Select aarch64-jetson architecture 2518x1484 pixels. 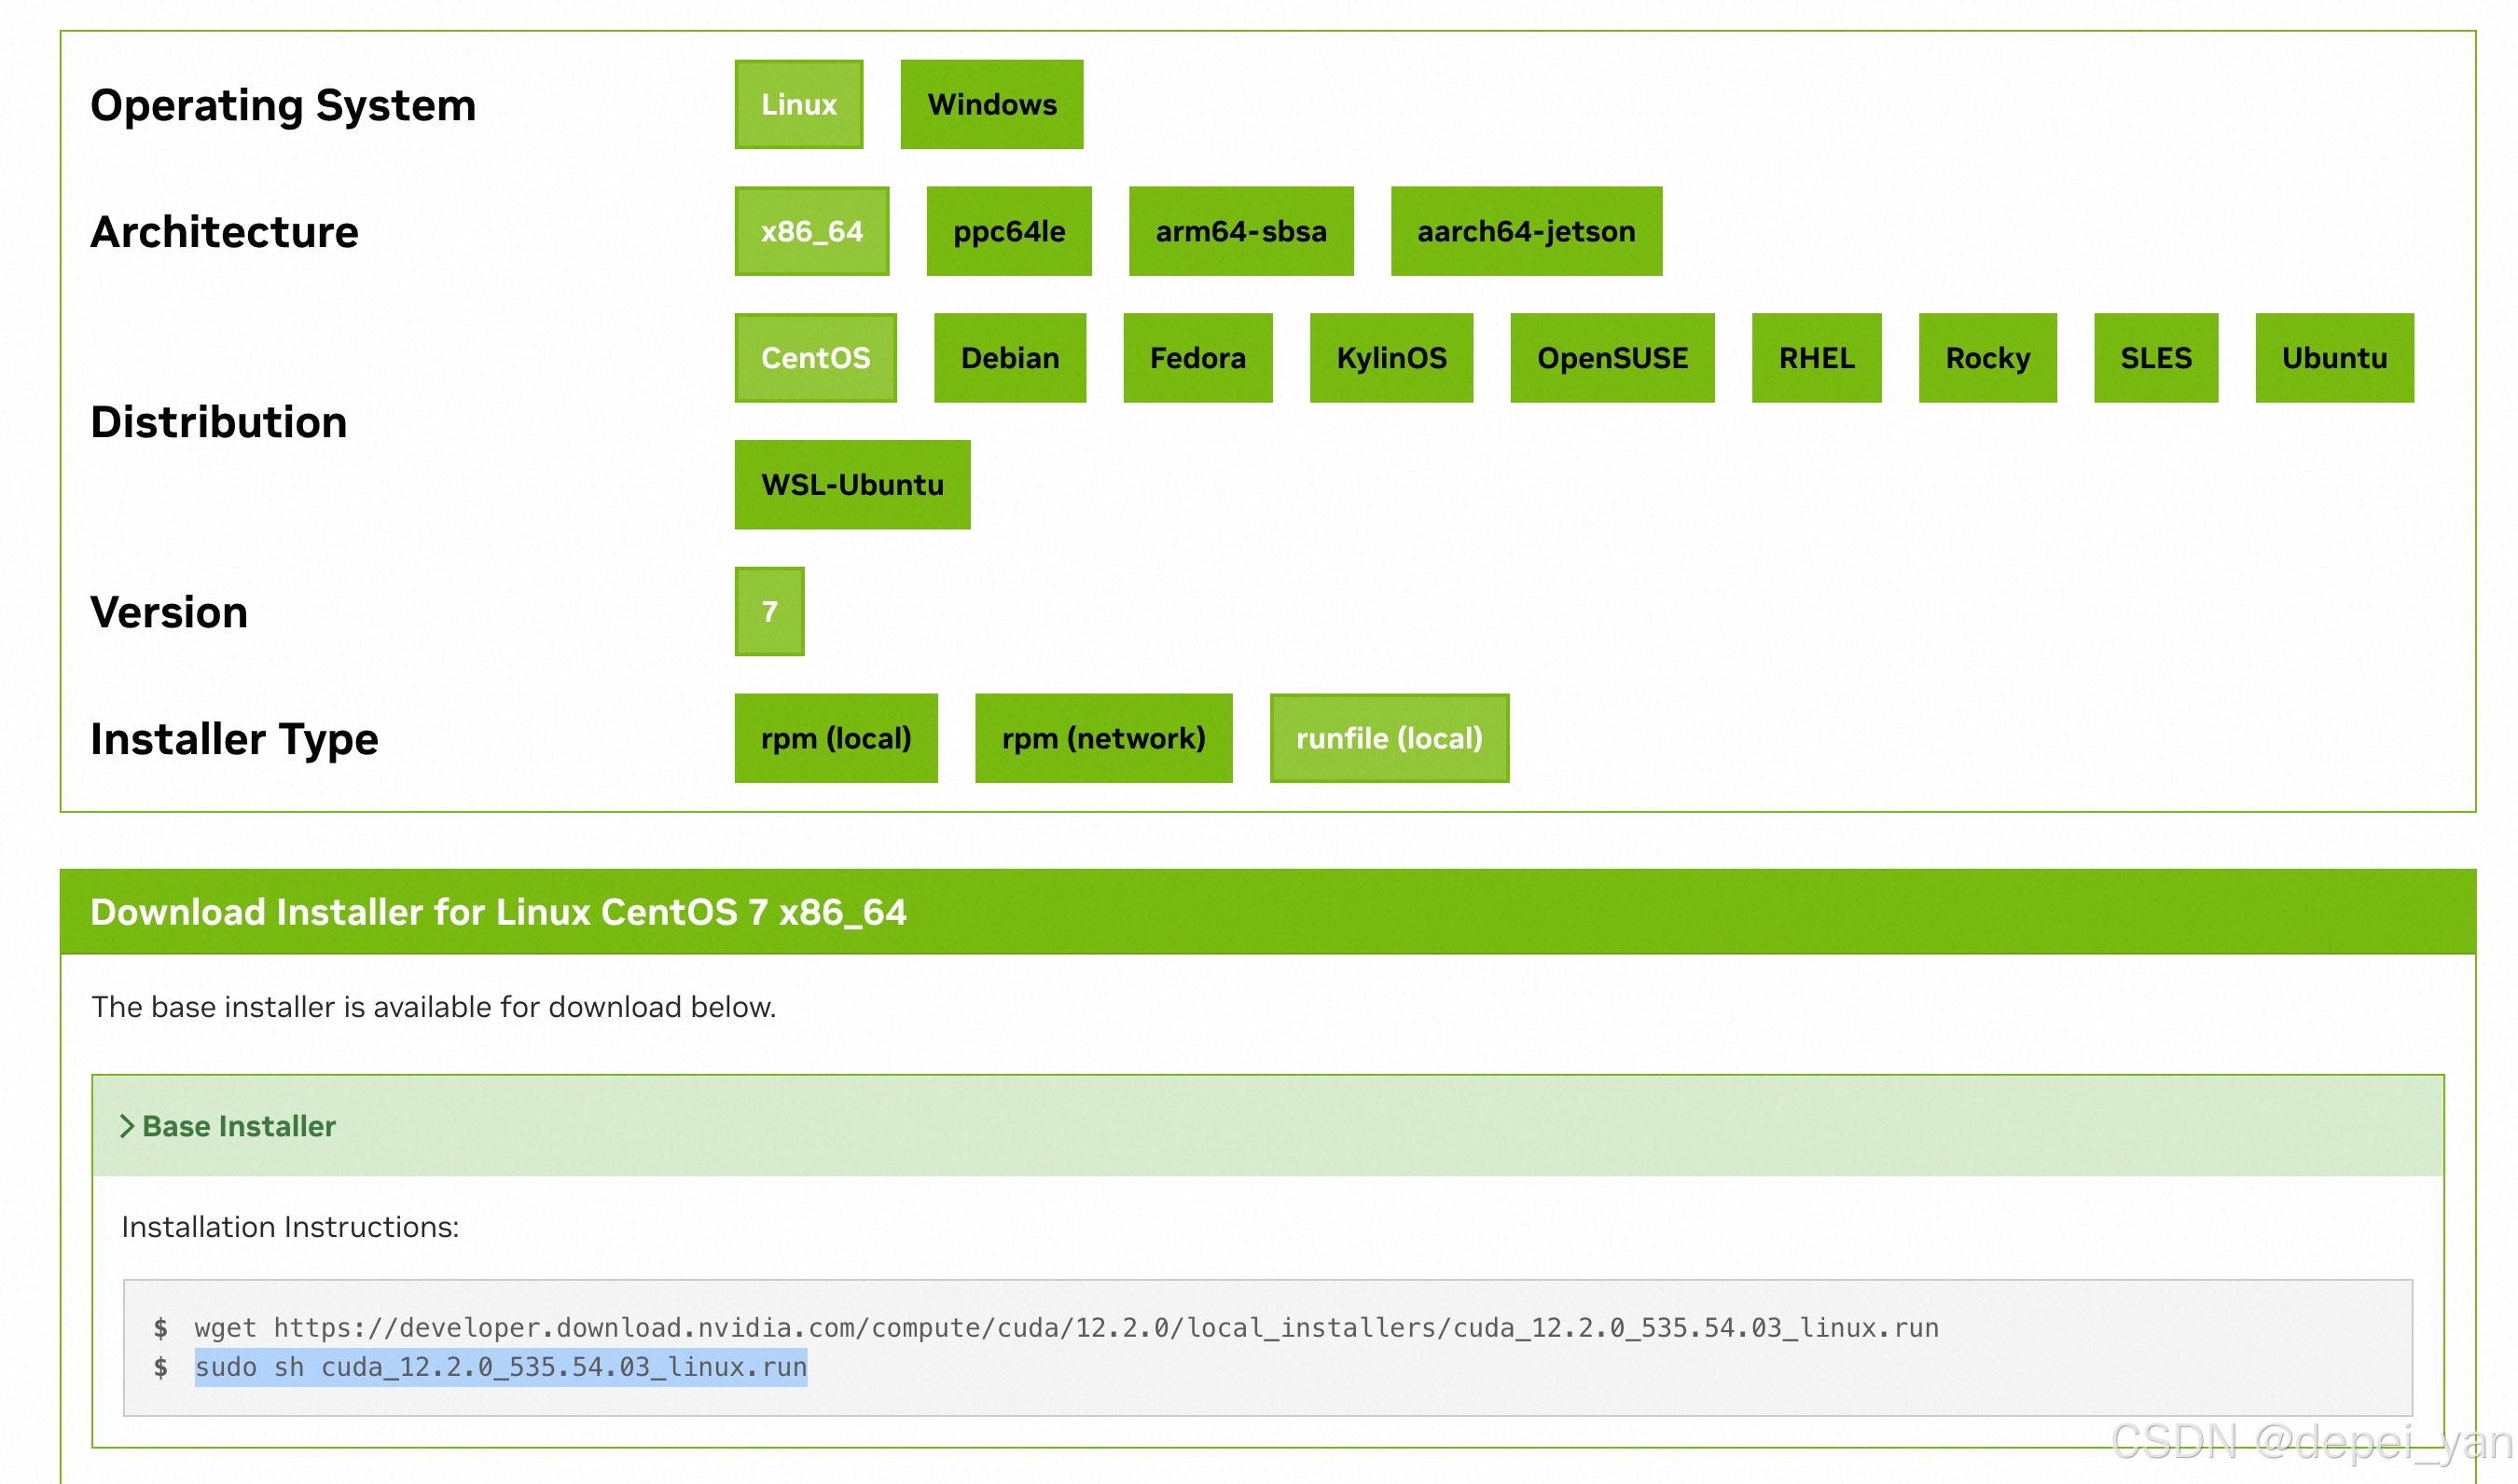click(1526, 231)
